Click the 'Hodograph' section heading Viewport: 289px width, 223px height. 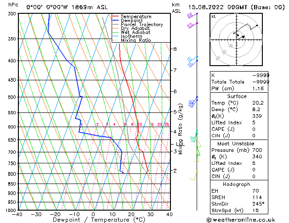[x=237, y=184]
